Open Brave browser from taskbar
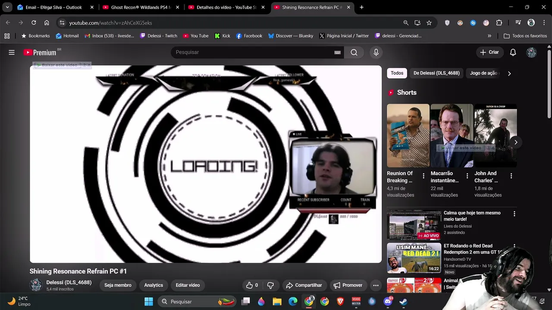Viewport: 552px width, 310px height. [340, 301]
